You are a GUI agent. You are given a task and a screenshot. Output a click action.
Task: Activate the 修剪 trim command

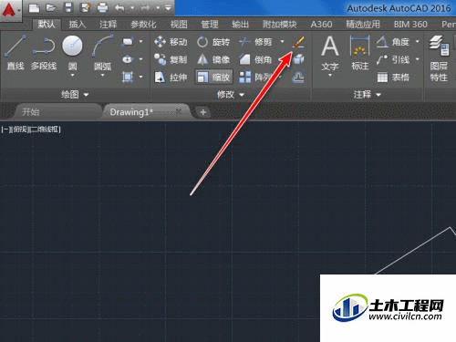pos(255,42)
